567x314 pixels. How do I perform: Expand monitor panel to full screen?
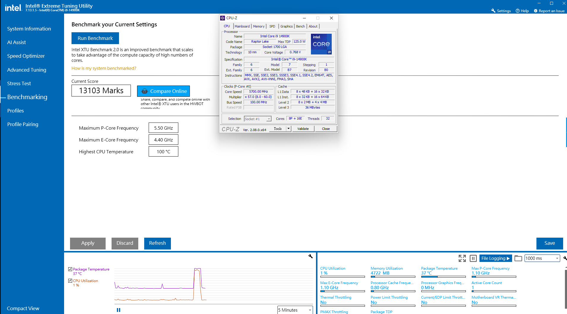(x=462, y=258)
